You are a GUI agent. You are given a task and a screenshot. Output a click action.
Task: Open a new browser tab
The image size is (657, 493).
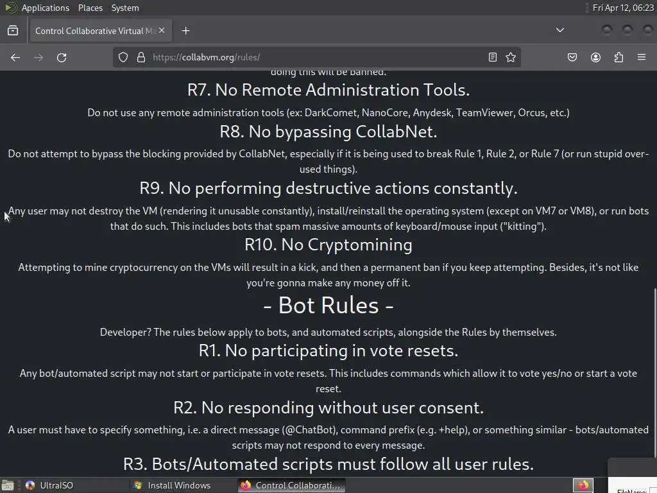[x=186, y=31]
